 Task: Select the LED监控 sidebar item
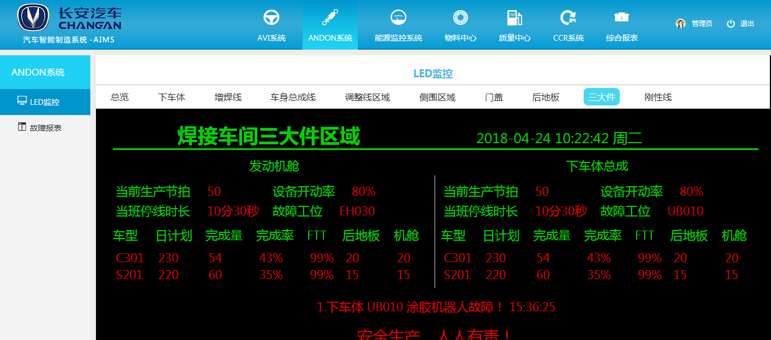(x=45, y=102)
